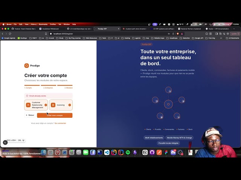Open Figma from the Dock
The height and width of the screenshot is (180, 241).
[166, 152]
